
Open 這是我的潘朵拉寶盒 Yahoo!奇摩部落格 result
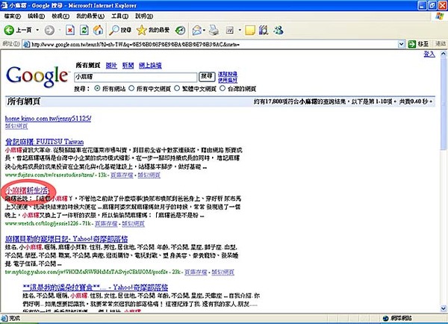click(96, 287)
